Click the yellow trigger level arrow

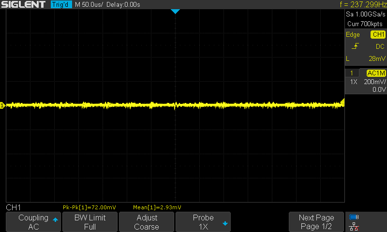pyautogui.click(x=342, y=101)
